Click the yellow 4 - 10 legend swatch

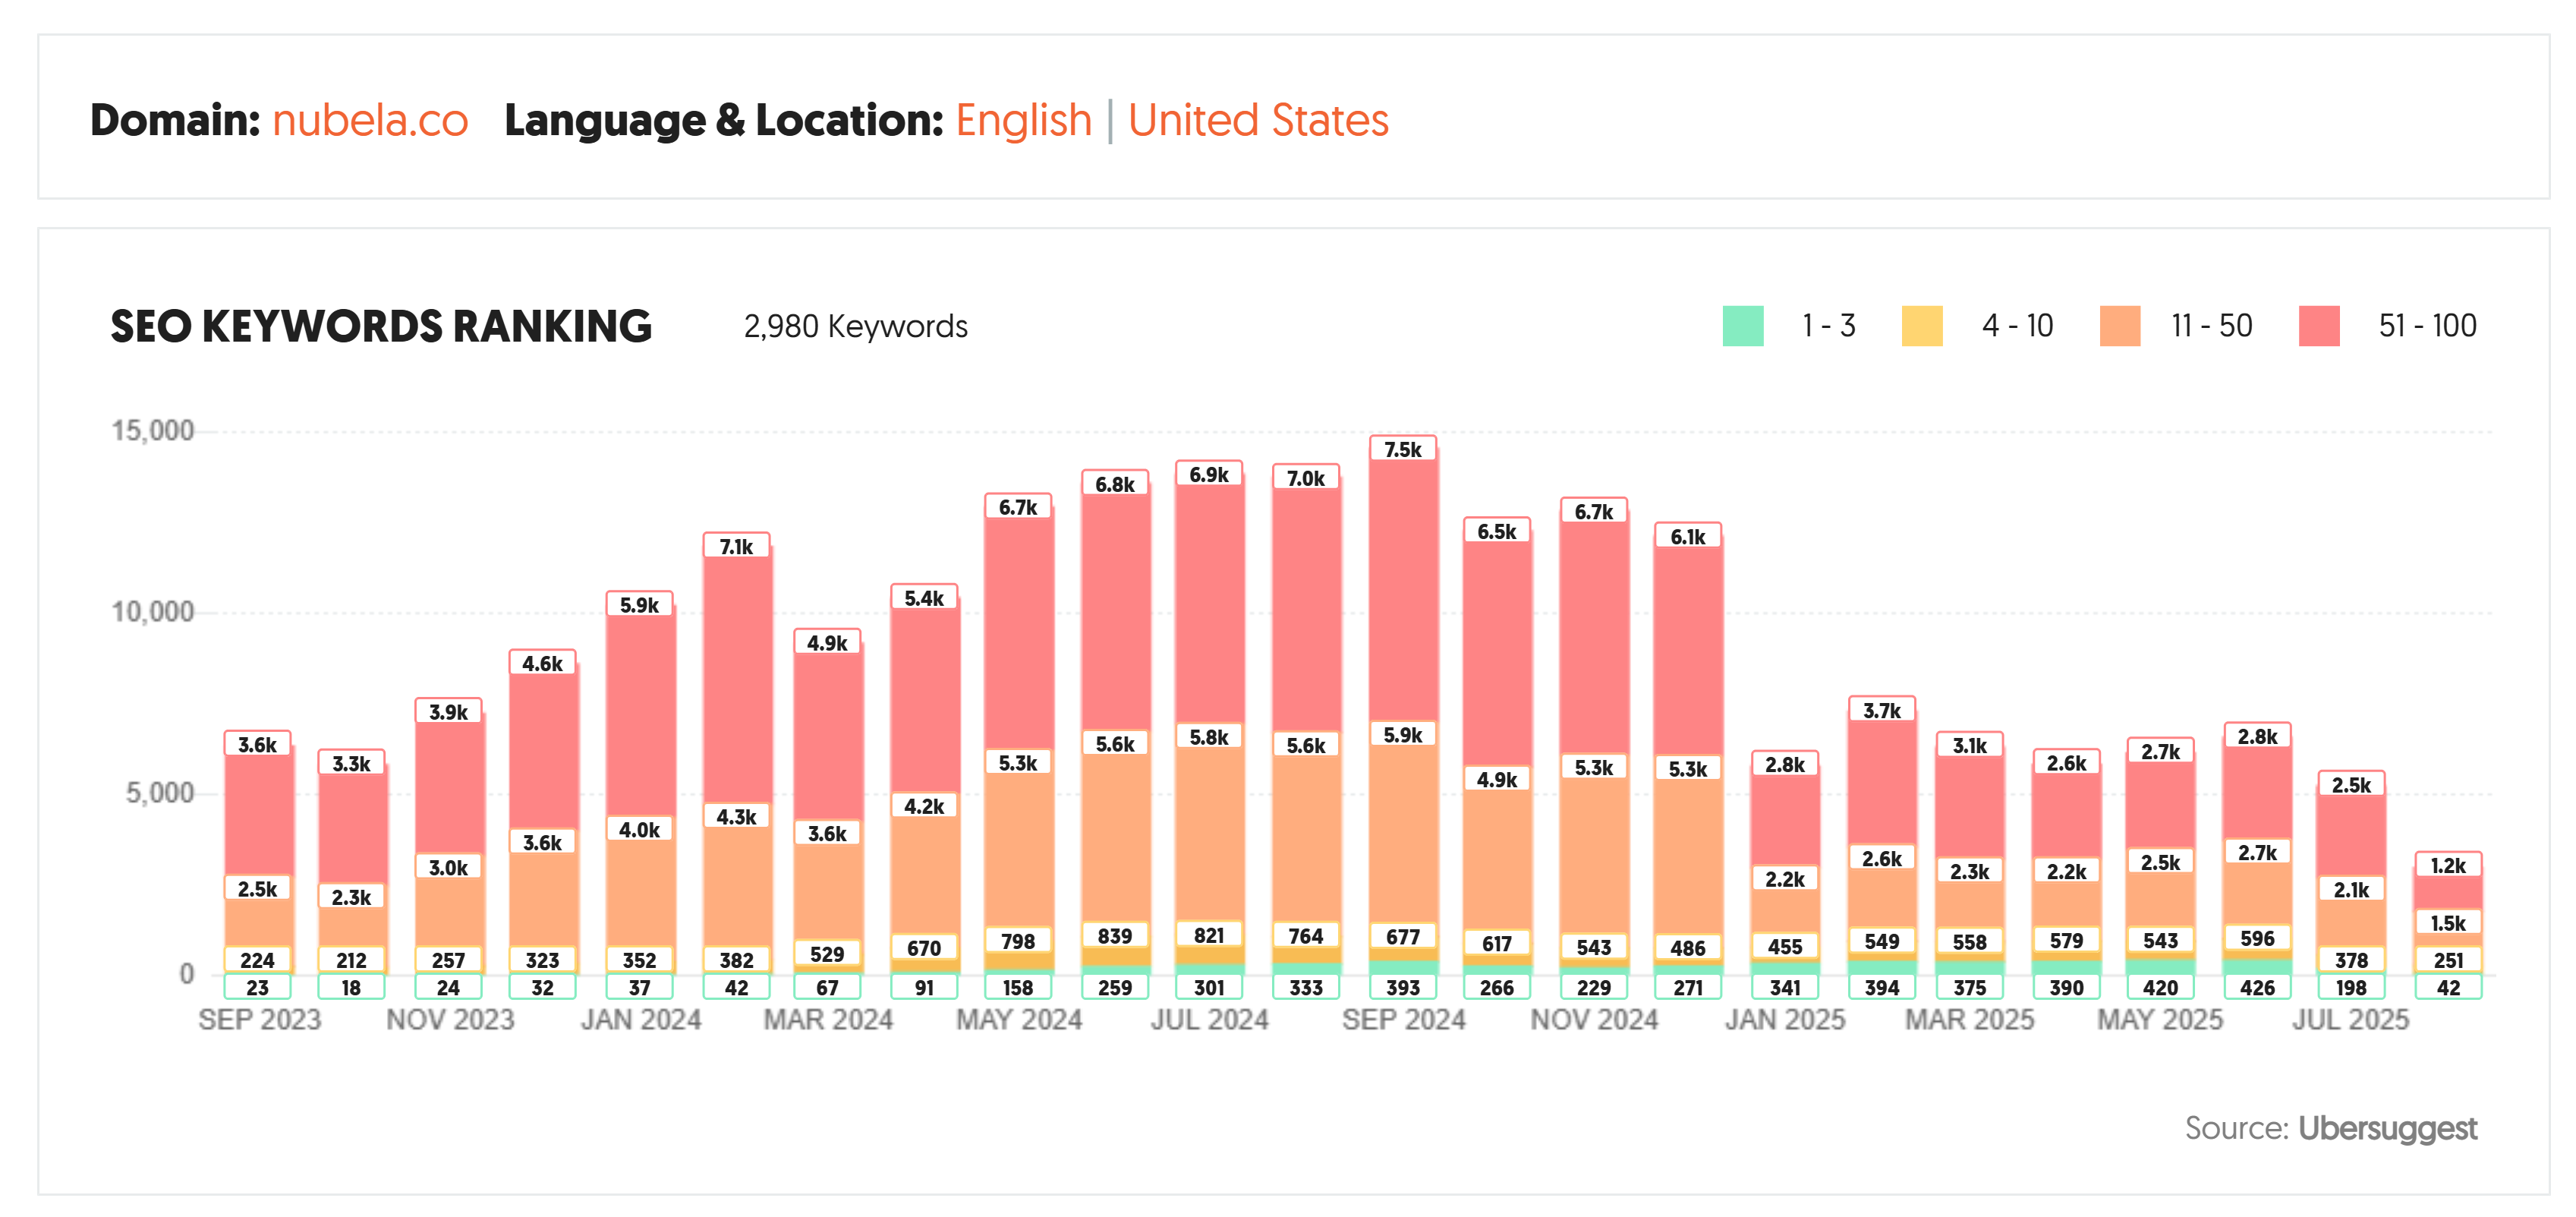tap(1922, 326)
